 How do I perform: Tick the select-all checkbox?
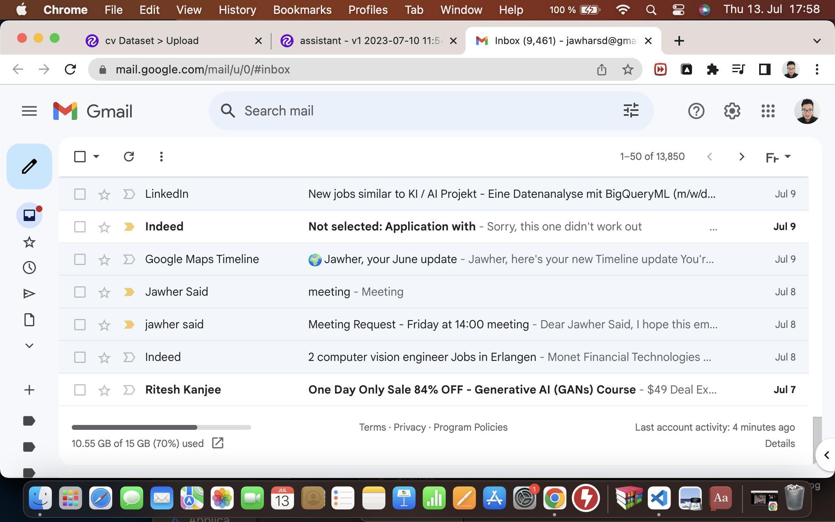(x=80, y=157)
